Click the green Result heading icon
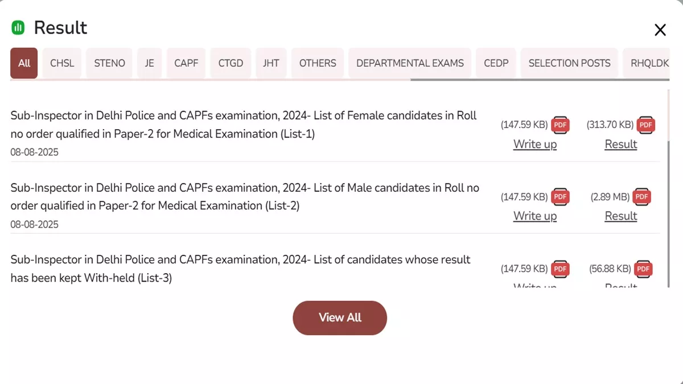This screenshot has height=384, width=683. point(18,27)
